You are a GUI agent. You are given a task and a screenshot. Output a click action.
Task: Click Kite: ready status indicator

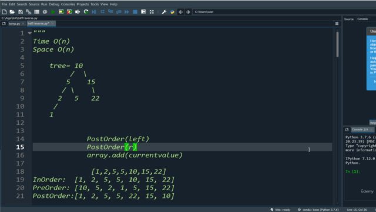[280, 210]
